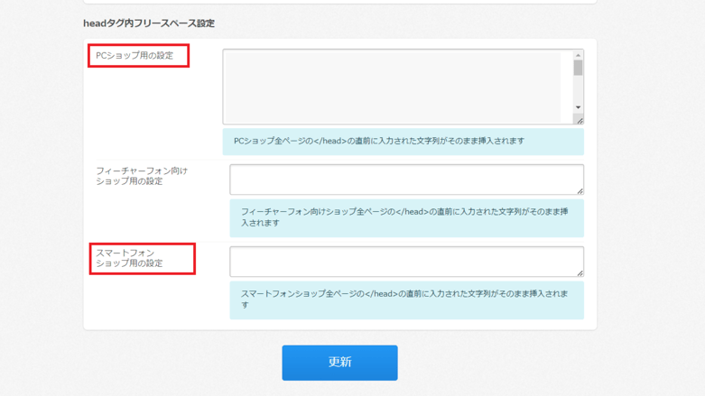Screen dimensions: 705x396
Task: Click the PCショップ用の設定 label
Action: coord(135,56)
